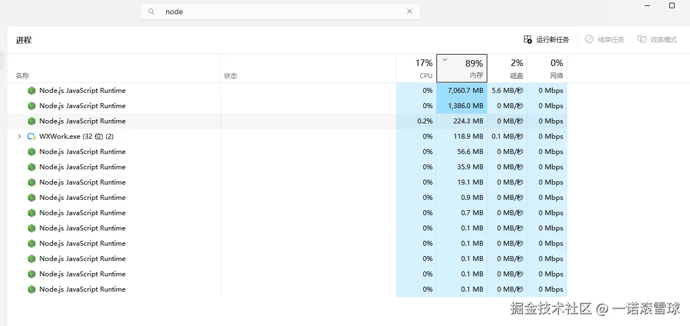Click the Node.js icon in the 224.3 MB row
The image size is (690, 326).
point(32,121)
